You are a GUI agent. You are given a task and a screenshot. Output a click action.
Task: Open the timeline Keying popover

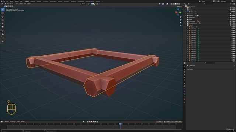(x=13, y=122)
